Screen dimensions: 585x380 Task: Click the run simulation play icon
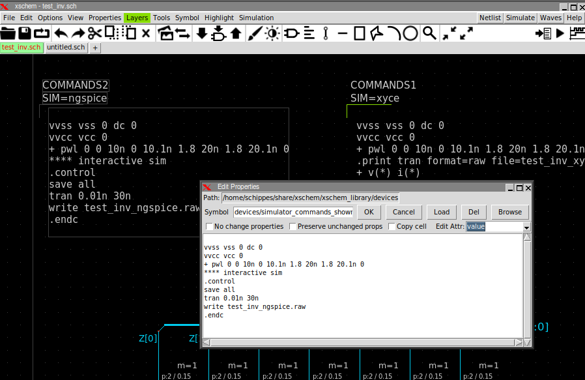tap(560, 33)
